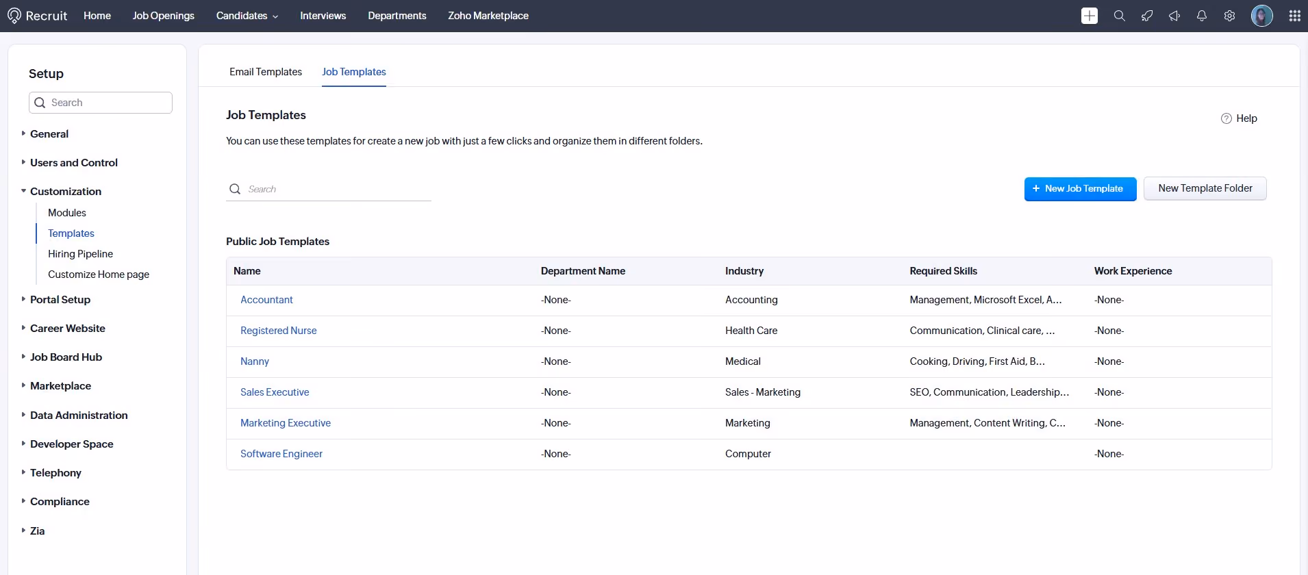Open the apps grid launcher icon
Viewport: 1308px width, 575px height.
[1294, 16]
